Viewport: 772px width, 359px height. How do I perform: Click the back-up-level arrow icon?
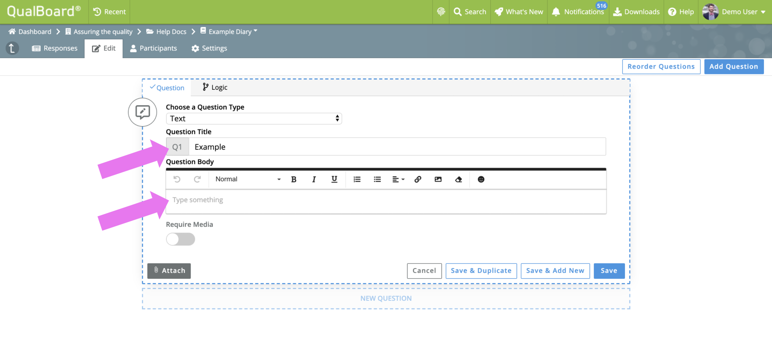[12, 48]
